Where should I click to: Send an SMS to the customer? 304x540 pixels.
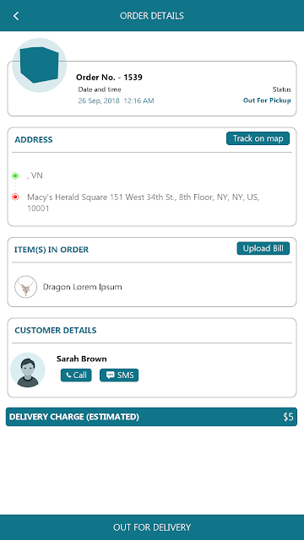[119, 375]
